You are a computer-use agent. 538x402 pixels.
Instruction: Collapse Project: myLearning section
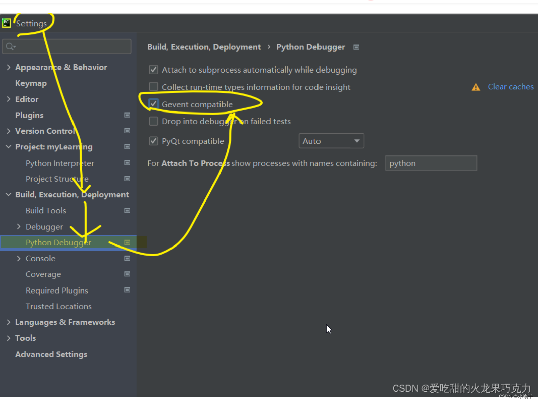pyautogui.click(x=8, y=147)
